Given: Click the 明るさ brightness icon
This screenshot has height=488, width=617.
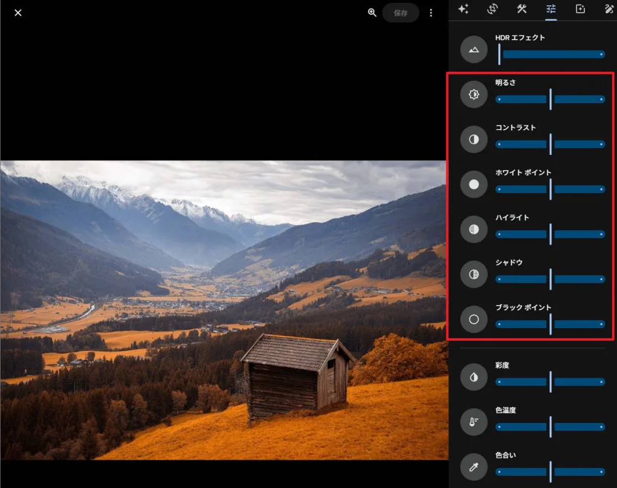Looking at the screenshot, I should [x=474, y=95].
